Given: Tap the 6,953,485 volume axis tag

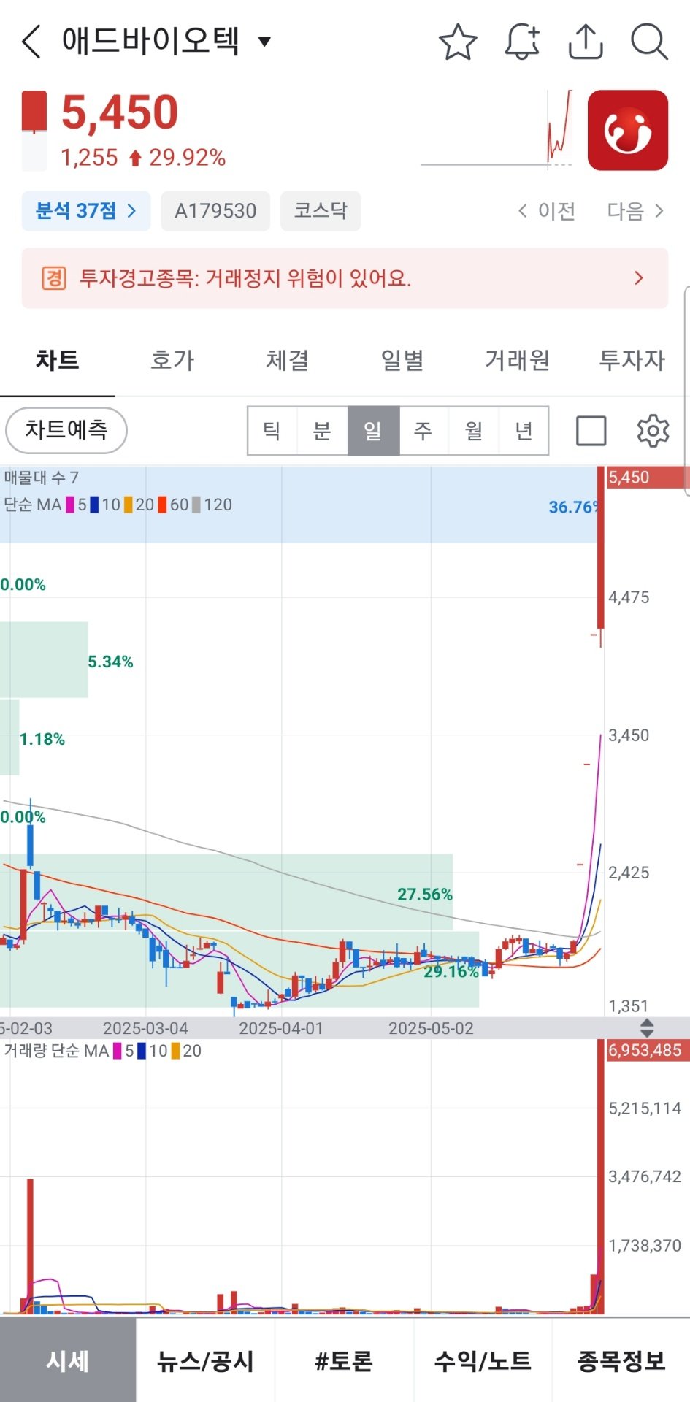Looking at the screenshot, I should (647, 1050).
